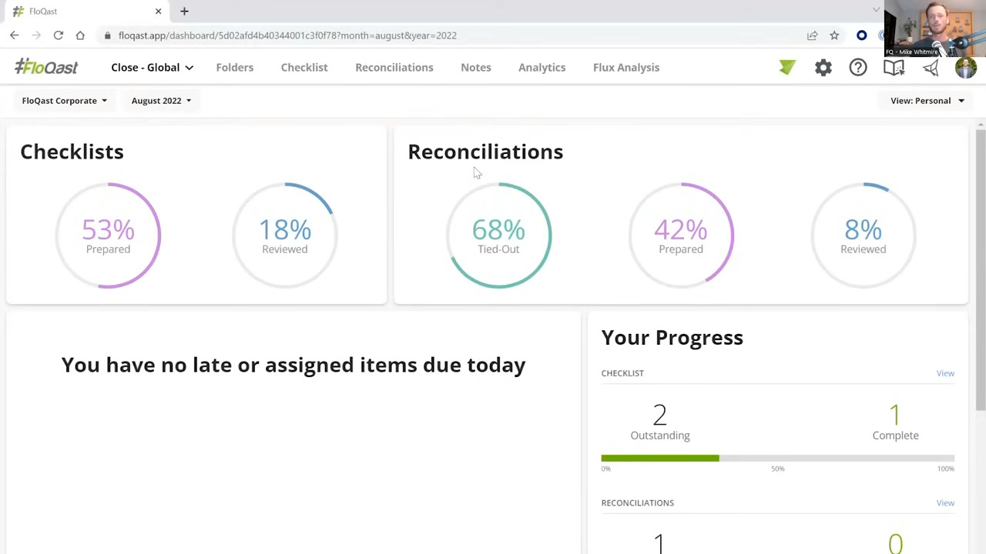Screen dimensions: 986x554
Task: Click the 42% Prepared reconciliations gauge
Action: point(681,235)
